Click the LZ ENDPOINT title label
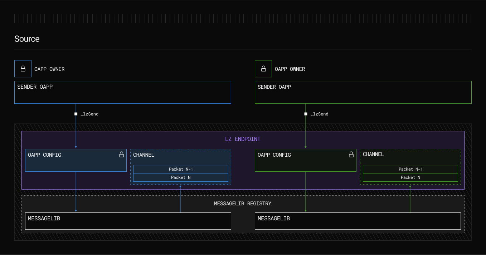Screen dimensions: 486x255 (x=243, y=139)
